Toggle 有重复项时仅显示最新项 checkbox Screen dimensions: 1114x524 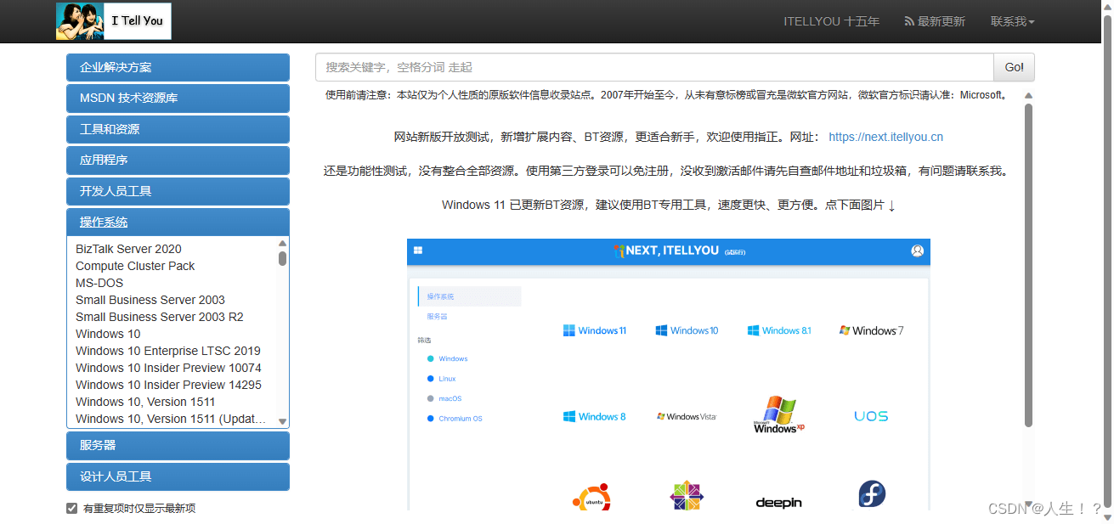[71, 508]
